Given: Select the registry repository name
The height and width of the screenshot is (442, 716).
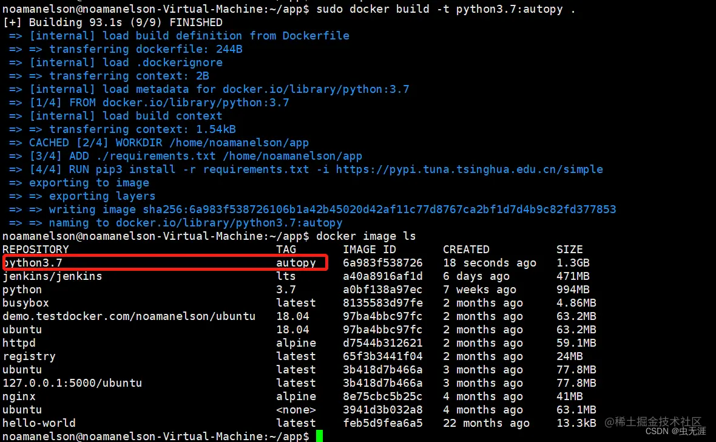Looking at the screenshot, I should click(29, 356).
